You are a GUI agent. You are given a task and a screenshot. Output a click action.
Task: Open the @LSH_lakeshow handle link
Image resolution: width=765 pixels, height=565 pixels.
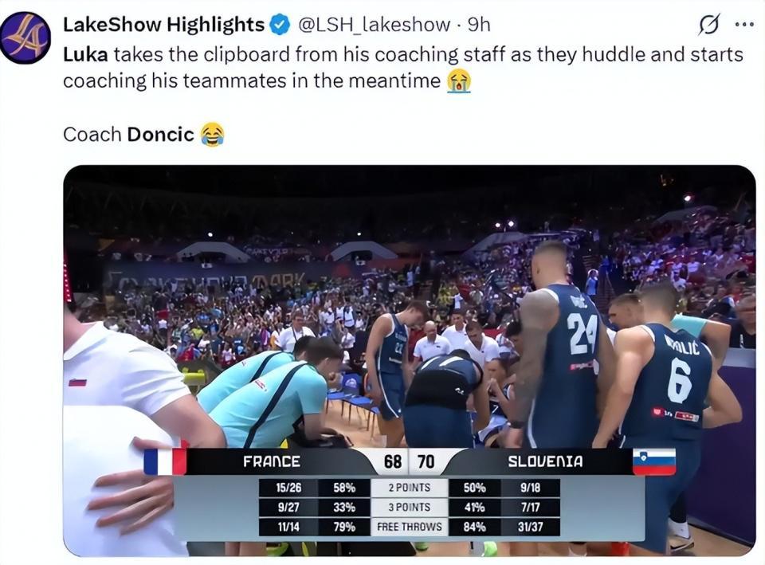pos(374,25)
